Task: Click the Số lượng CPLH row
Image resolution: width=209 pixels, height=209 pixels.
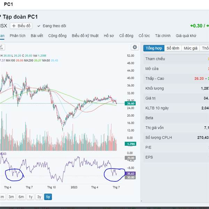Action: (176, 138)
